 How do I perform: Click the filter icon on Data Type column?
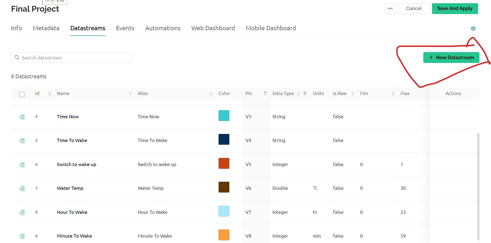(305, 93)
